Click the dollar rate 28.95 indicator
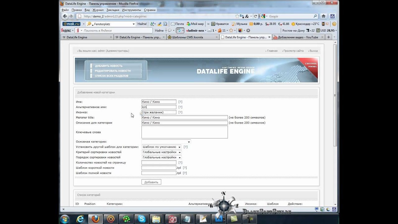 click(271, 24)
